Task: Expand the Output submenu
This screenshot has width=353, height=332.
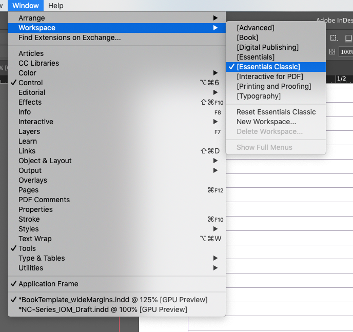Action: pyautogui.click(x=116, y=170)
